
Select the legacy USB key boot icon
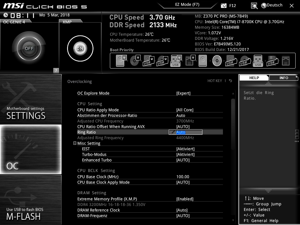click(x=258, y=61)
